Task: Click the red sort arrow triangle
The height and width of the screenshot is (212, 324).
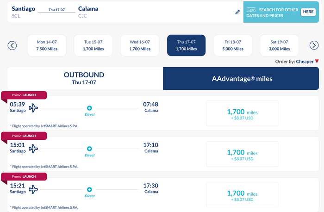Action: coord(317,62)
